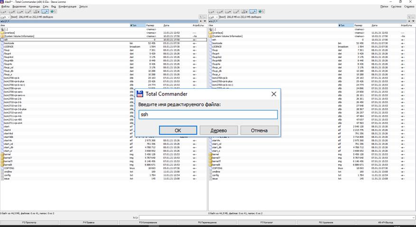Image resolution: width=416 pixels, height=227 pixels.
Task: Switch right panel to drive g
Action: (245, 12)
